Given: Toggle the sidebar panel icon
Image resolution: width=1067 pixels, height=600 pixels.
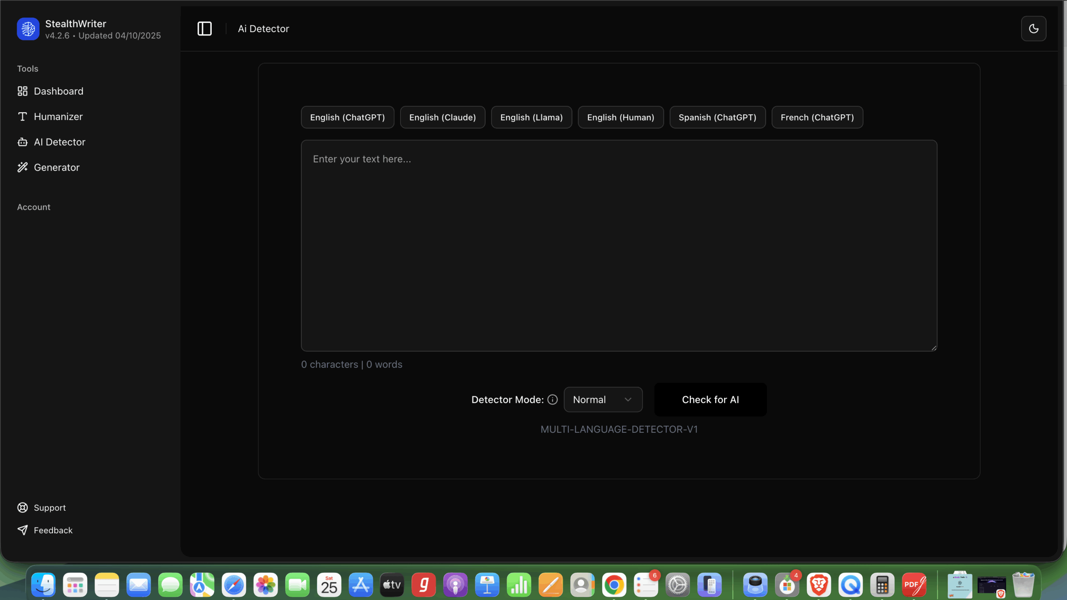Looking at the screenshot, I should pyautogui.click(x=204, y=29).
